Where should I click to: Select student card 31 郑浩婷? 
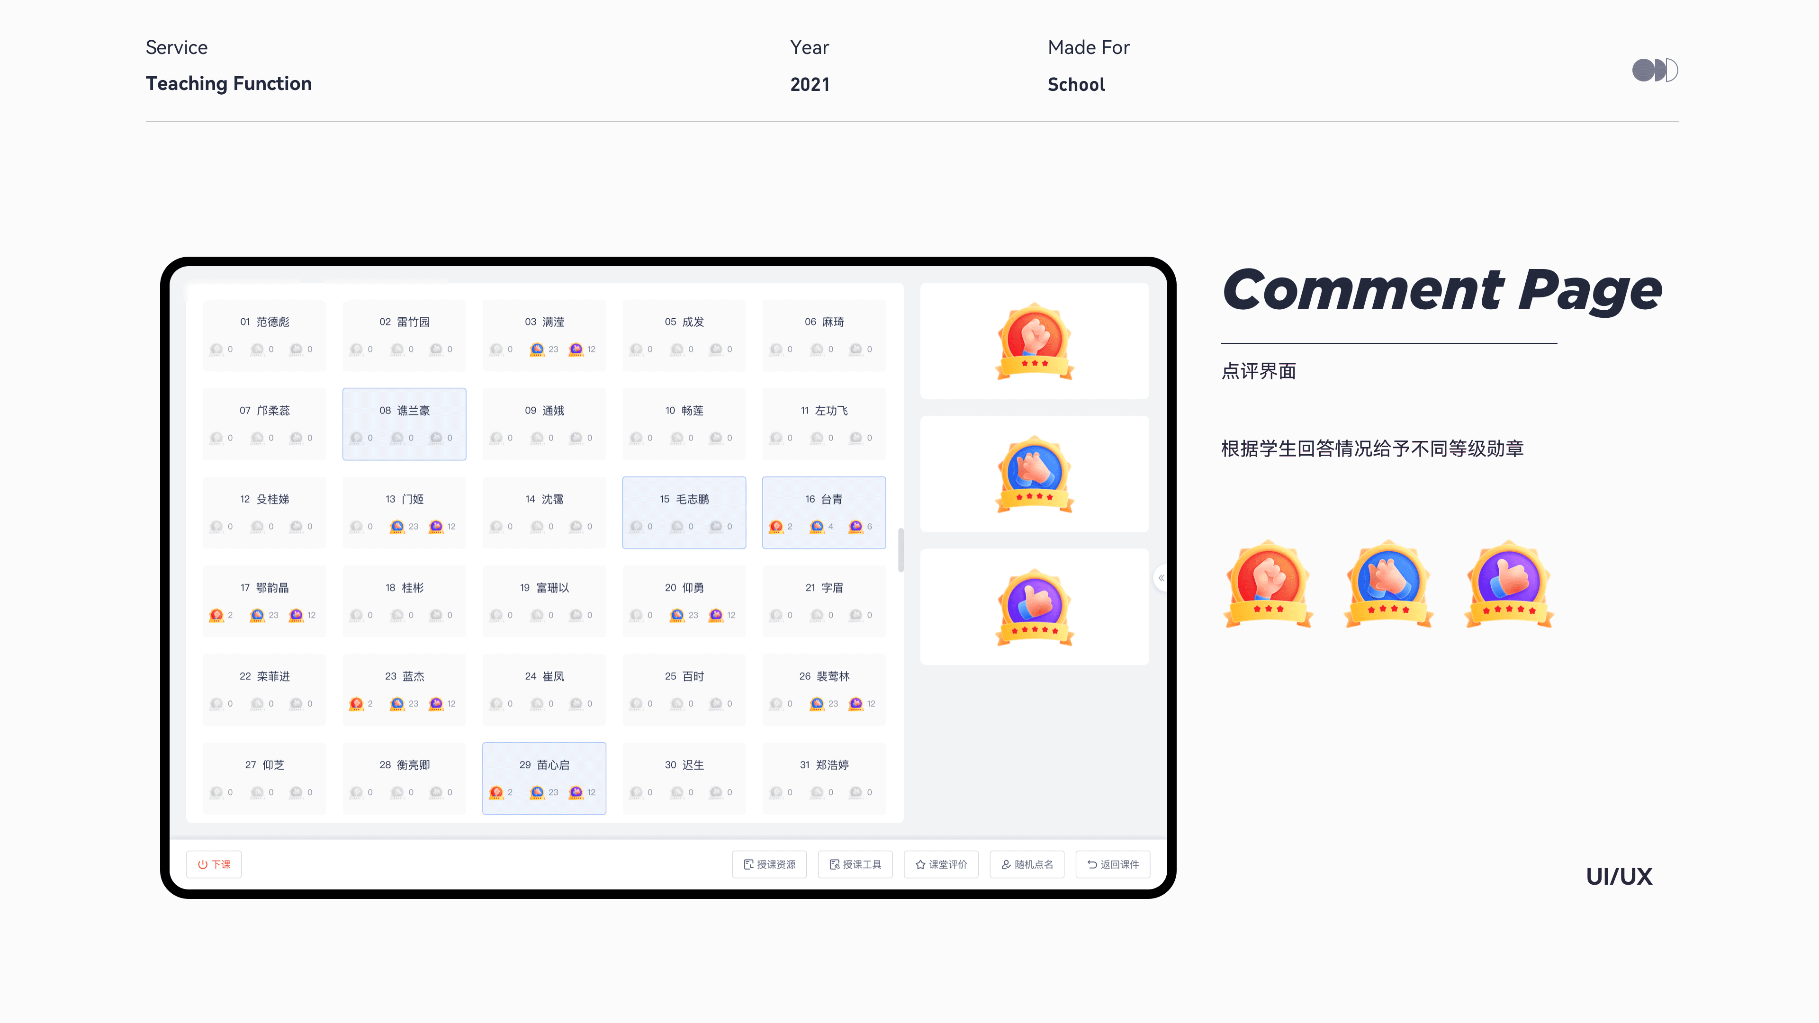824,779
